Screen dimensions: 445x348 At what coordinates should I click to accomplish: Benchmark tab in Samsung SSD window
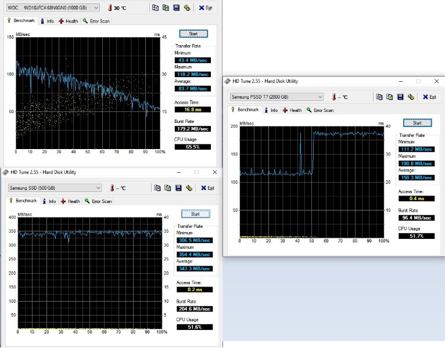coord(23,201)
